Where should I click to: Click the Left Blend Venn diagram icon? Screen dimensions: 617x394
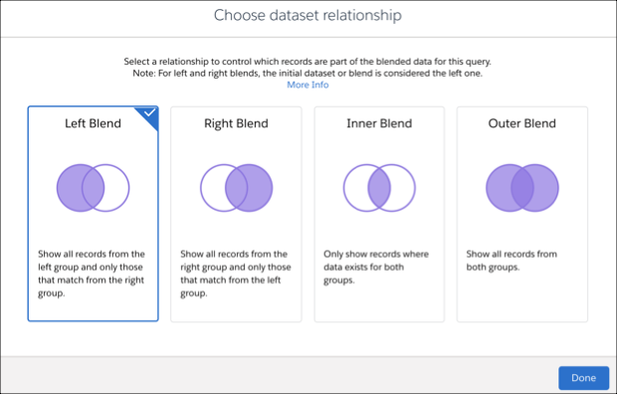93,188
